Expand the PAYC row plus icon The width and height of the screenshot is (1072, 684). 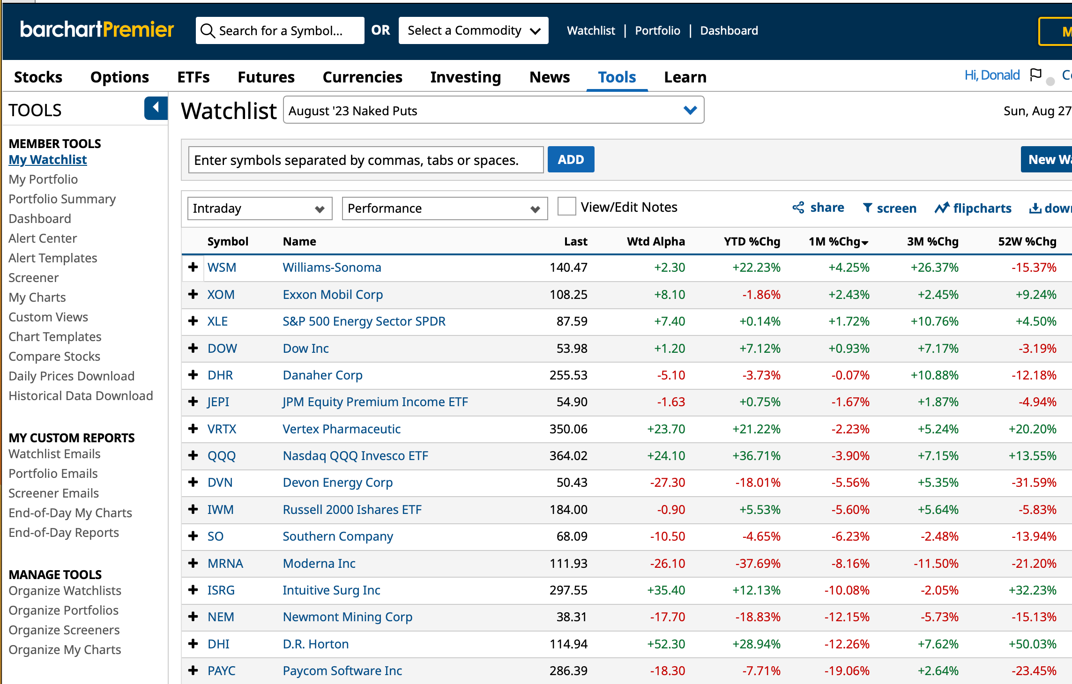click(x=193, y=670)
